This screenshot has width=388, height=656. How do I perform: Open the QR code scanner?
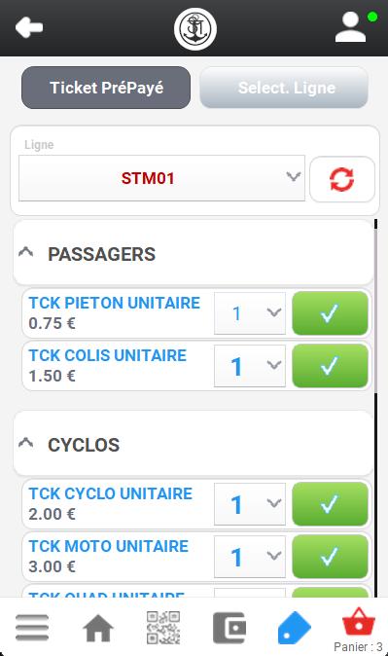(163, 628)
